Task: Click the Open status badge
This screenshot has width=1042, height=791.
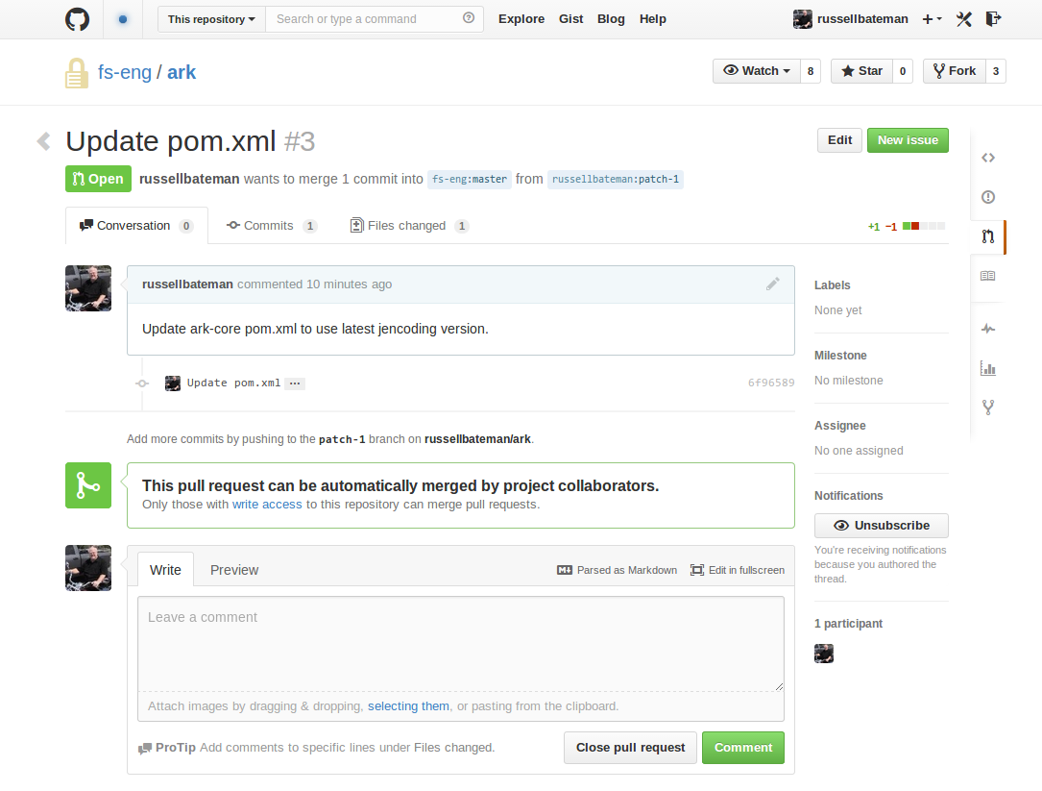Action: pos(98,179)
